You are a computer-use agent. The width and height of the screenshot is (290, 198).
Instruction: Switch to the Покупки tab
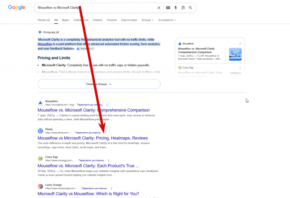112,20
